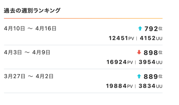Click the 12451 PV count
Screen dimensions: 179x105
coord(121,38)
